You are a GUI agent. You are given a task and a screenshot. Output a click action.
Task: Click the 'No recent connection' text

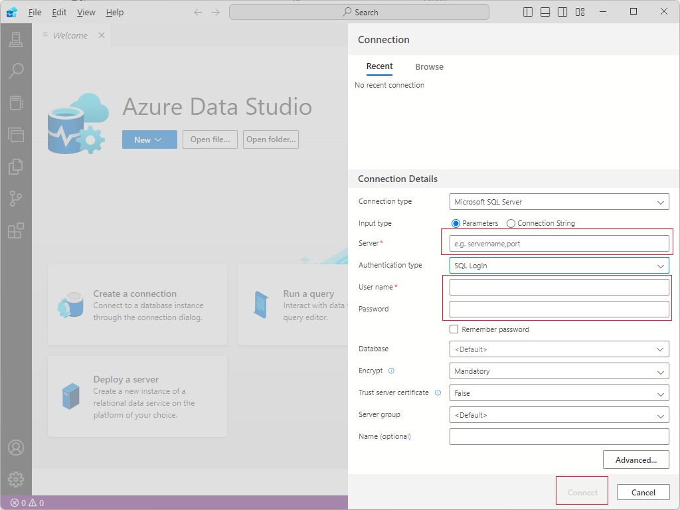pyautogui.click(x=389, y=85)
